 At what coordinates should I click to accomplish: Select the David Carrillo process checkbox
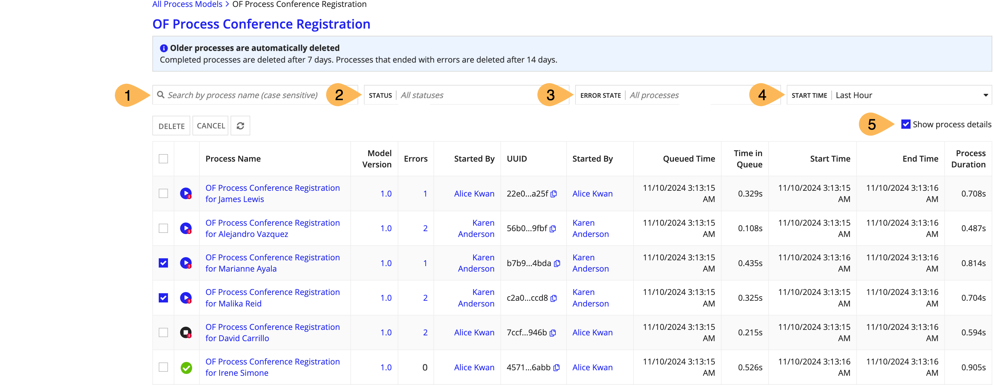point(163,332)
